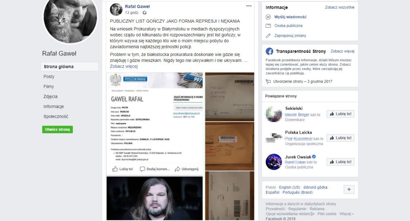Open the Więcej footer dropdown
410x221 pixels.
[x=346, y=214]
